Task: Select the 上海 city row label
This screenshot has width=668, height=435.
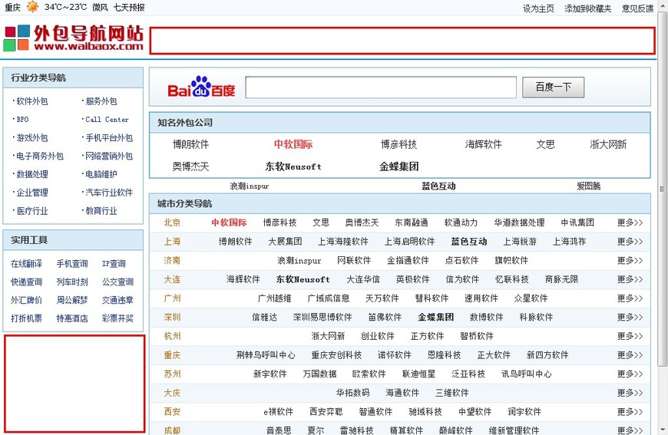Action: coord(172,242)
